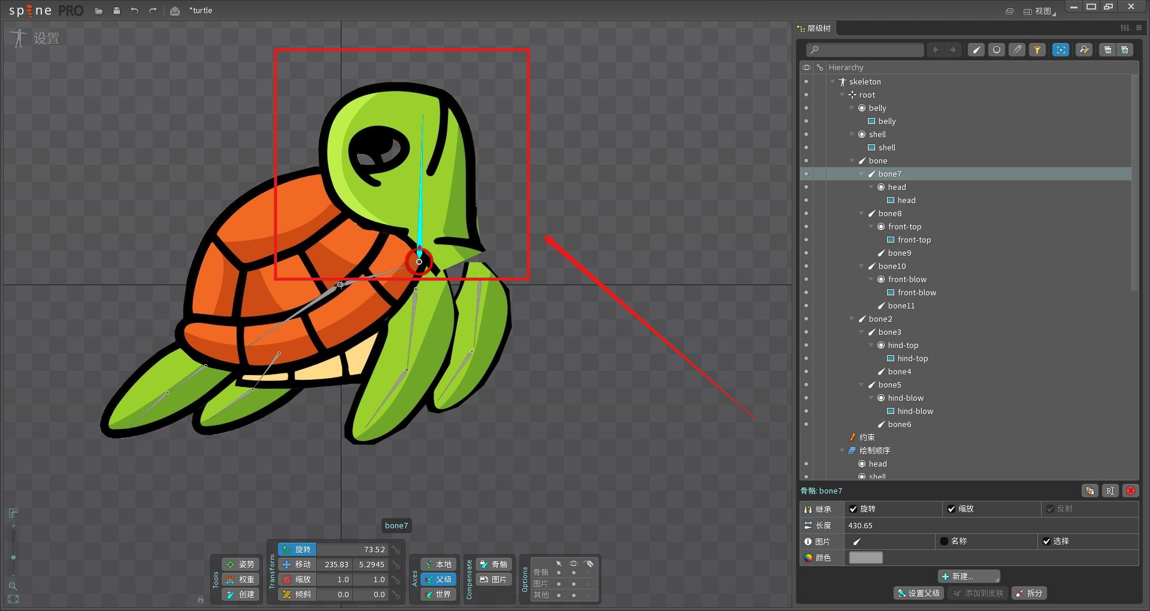Select 本地 local axes
Screen dimensions: 1150x611
click(438, 564)
